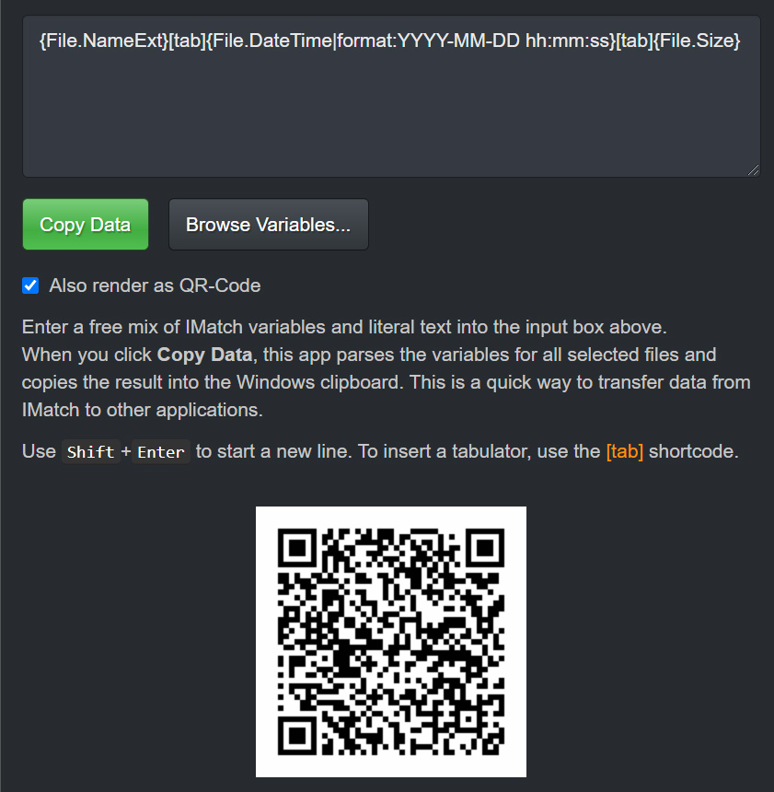Click {File.Size} variable in the input box
This screenshot has height=792, width=774.
(x=697, y=41)
